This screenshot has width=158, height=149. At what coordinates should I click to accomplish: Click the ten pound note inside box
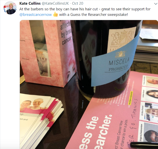43,63
